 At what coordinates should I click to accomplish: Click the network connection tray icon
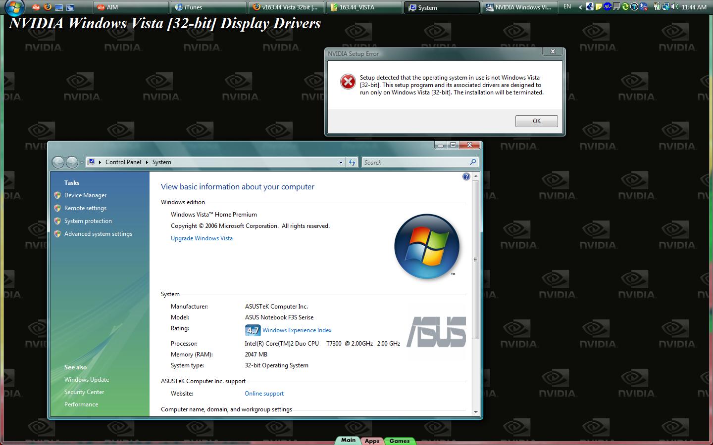pos(666,7)
